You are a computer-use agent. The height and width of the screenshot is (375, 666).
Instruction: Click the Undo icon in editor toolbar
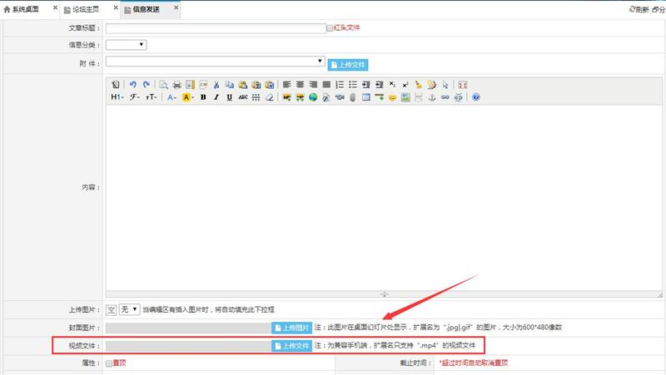coord(133,84)
